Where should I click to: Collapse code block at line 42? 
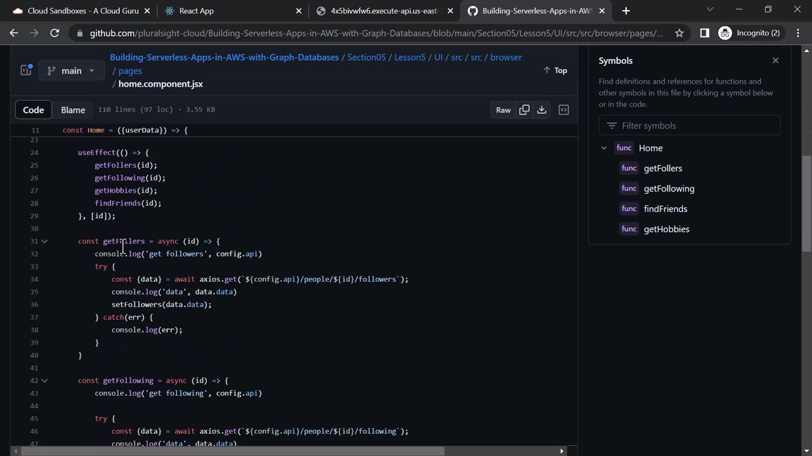point(44,381)
